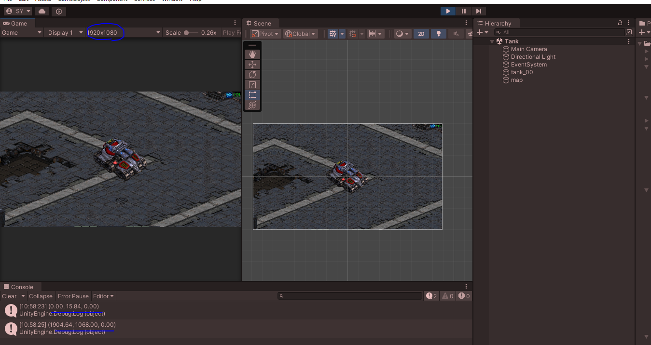
Task: Toggle grid snapping icon
Action: [353, 34]
